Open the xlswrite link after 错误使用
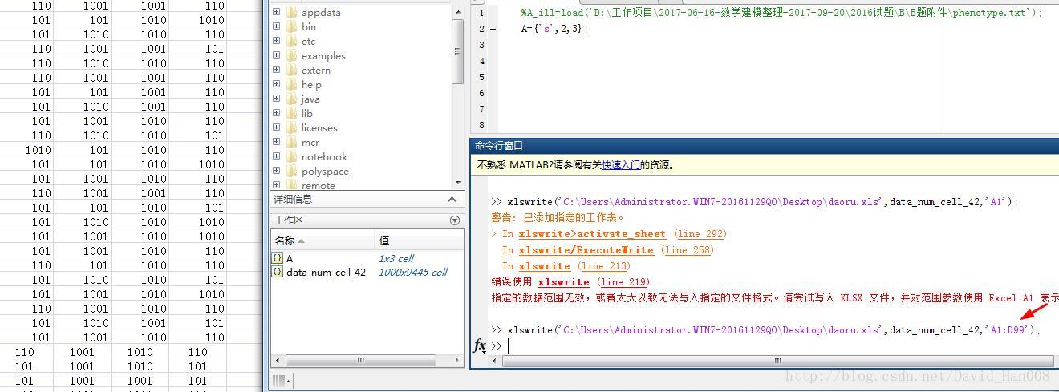The image size is (1059, 392). [x=563, y=282]
